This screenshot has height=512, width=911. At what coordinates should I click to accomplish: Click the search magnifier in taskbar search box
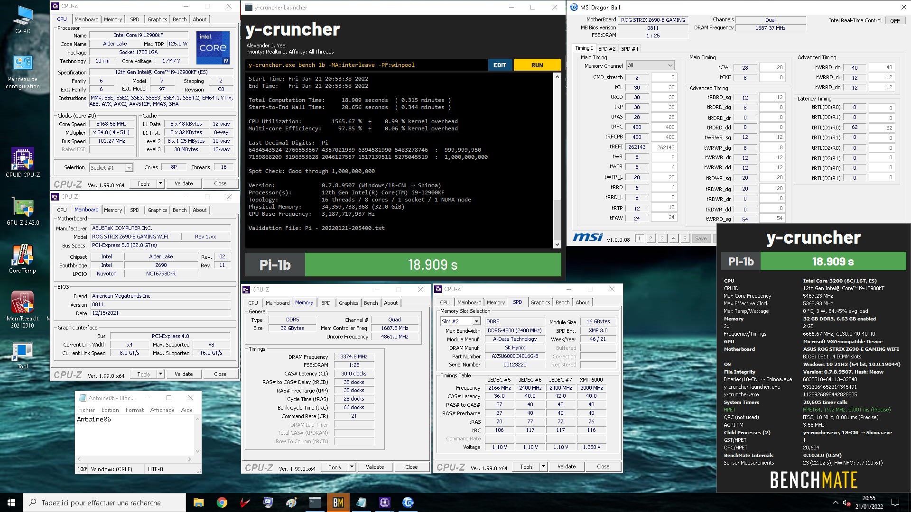tap(32, 503)
